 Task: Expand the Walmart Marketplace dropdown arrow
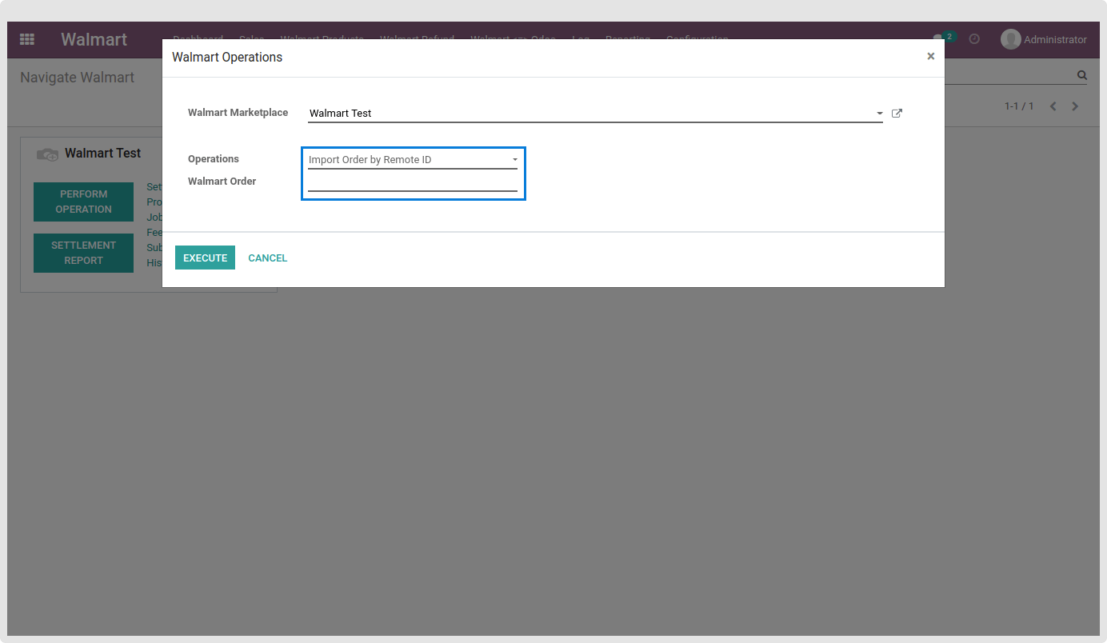coord(880,114)
